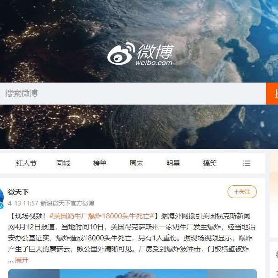Viewport: 278px width, 278px height.
Task: Click the Weibo eye logo icon
Action: coord(121,54)
